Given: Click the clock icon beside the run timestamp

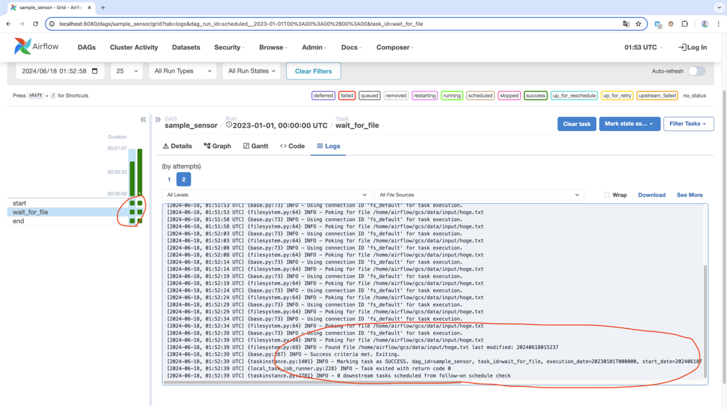Looking at the screenshot, I should point(228,125).
